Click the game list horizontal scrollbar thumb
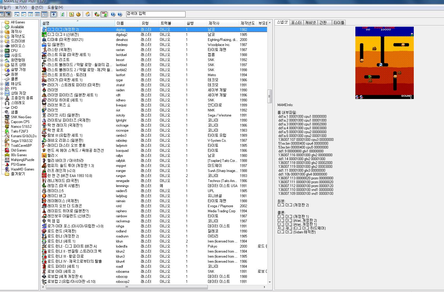Image resolution: width=444 pixels, height=292 pixels. point(127,287)
